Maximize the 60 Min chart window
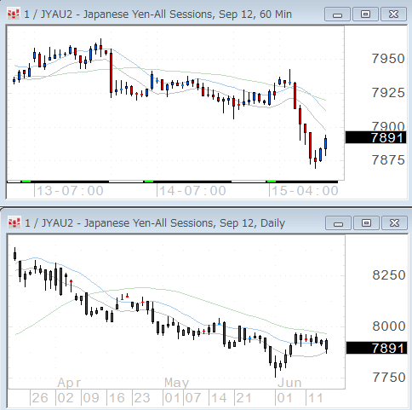Viewport: 412px width, 410px height. [365, 14]
